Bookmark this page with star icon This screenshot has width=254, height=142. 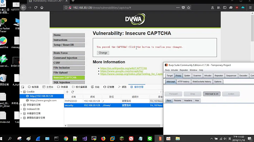pos(188,8)
